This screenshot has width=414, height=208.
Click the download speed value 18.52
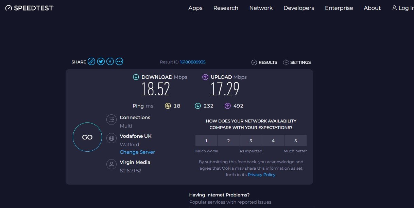point(155,90)
